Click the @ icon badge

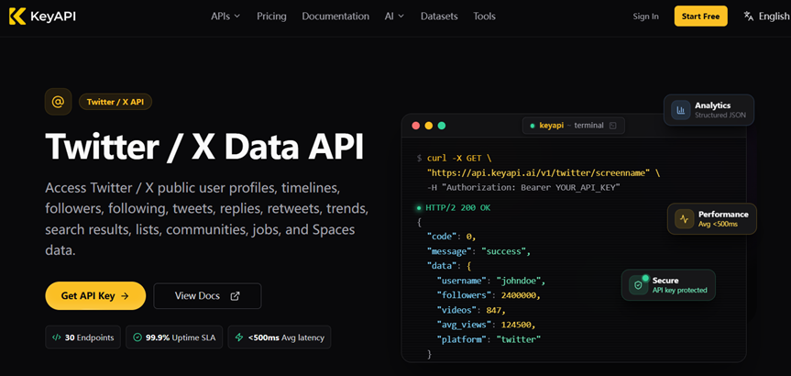coord(58,102)
